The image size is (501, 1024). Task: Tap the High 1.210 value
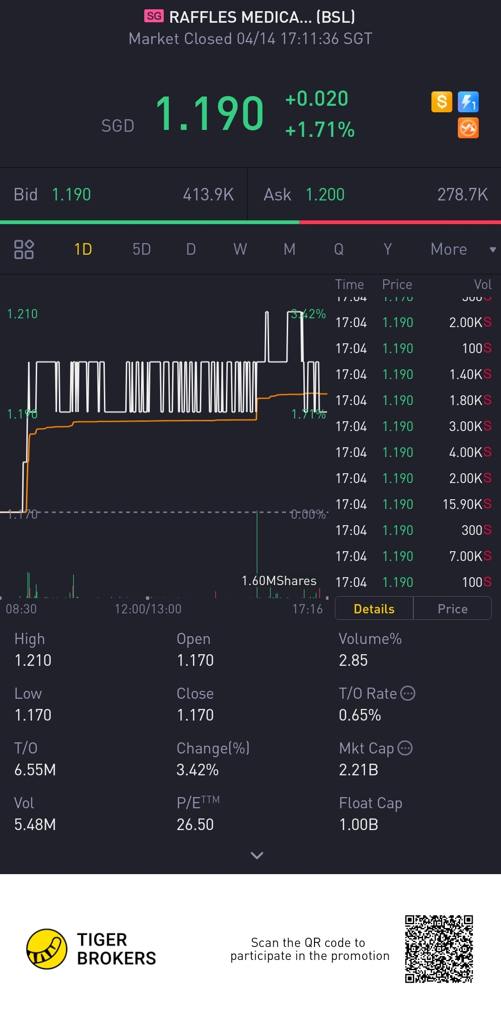click(33, 660)
